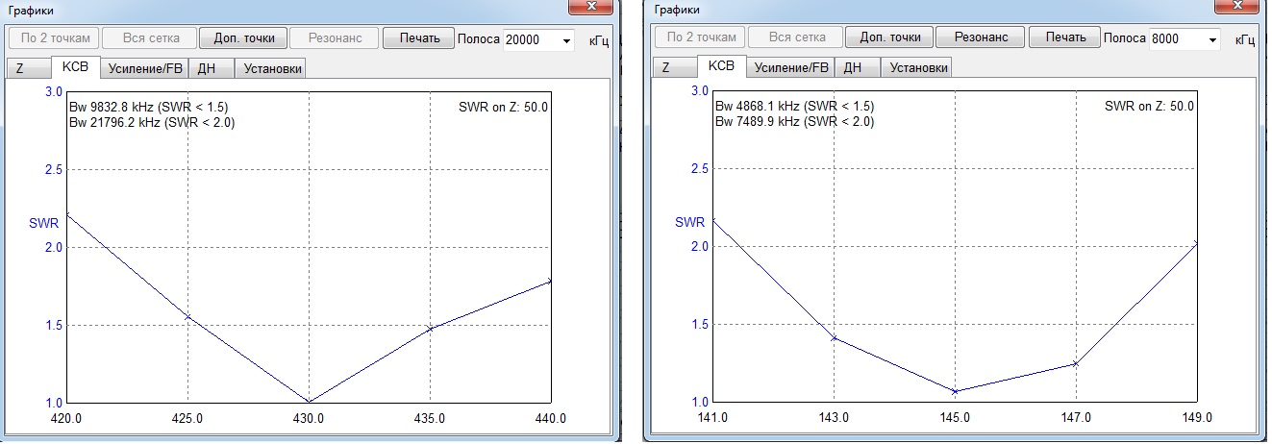This screenshot has width=1272, height=444.
Task: Click into the Полоса field containing 20000
Action: coord(531,39)
